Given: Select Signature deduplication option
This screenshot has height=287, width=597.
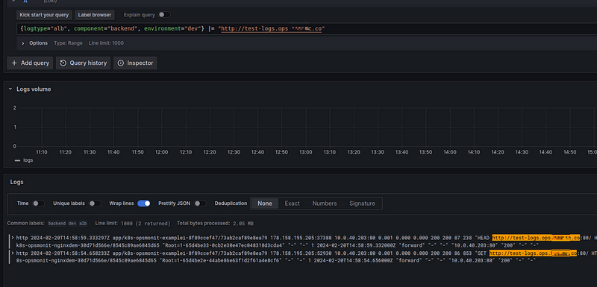Looking at the screenshot, I should (x=362, y=204).
